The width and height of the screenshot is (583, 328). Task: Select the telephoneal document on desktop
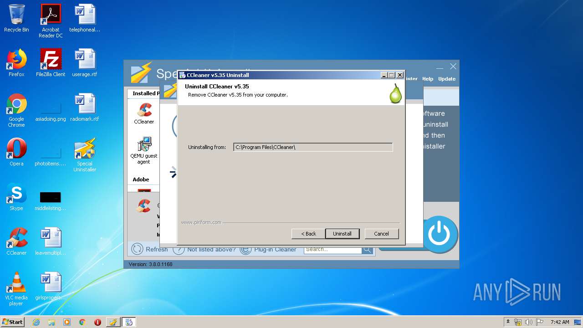tap(85, 19)
